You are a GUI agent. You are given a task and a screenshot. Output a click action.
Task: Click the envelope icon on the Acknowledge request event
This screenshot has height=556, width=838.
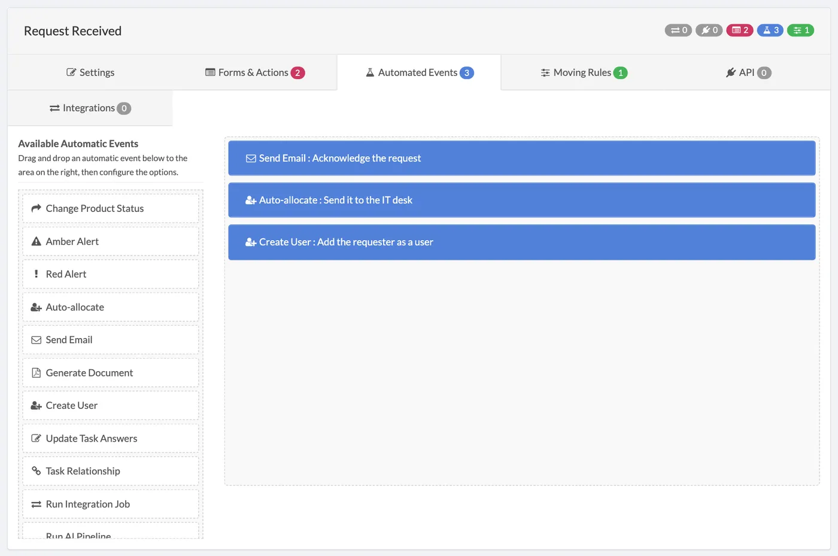(251, 159)
